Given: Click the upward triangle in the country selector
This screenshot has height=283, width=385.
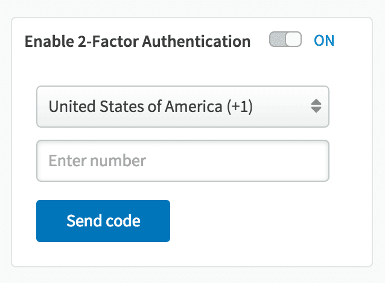Looking at the screenshot, I should 316,102.
